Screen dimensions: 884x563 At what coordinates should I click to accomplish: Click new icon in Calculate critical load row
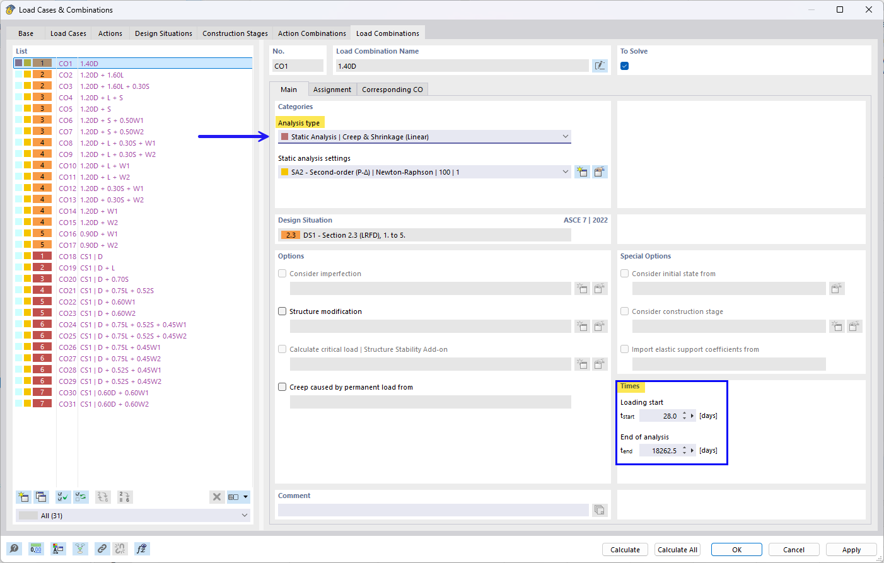coord(582,364)
